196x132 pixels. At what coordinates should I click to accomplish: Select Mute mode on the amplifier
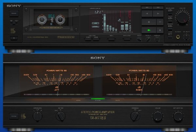click(118, 99)
